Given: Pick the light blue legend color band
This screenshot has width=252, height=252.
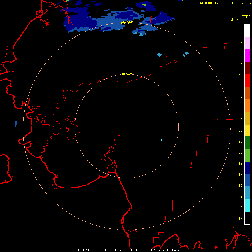Looking at the screenshot, I should [x=247, y=193].
